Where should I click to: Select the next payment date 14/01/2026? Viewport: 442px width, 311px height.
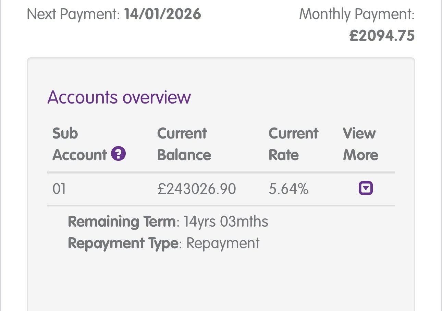[x=163, y=15]
